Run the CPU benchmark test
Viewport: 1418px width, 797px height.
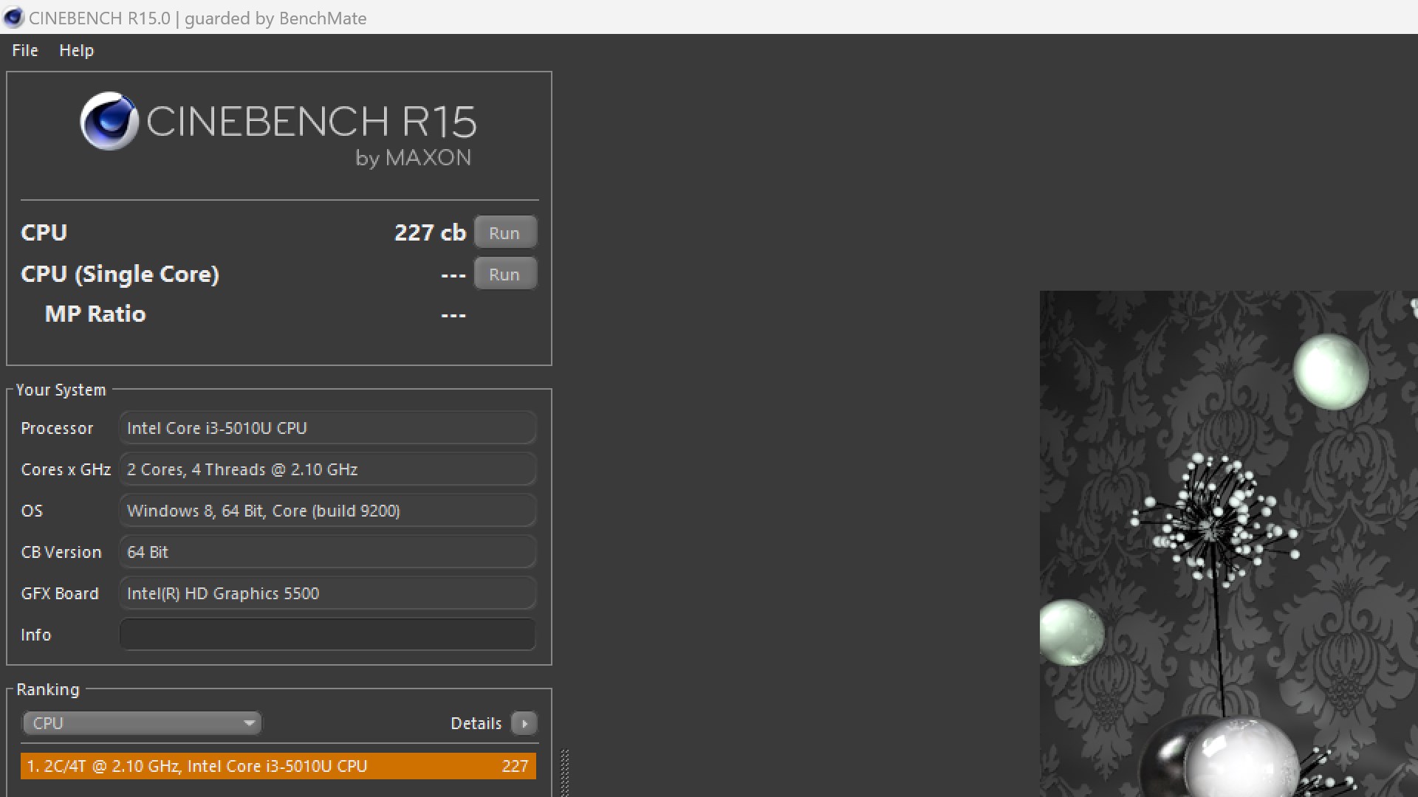(x=504, y=232)
